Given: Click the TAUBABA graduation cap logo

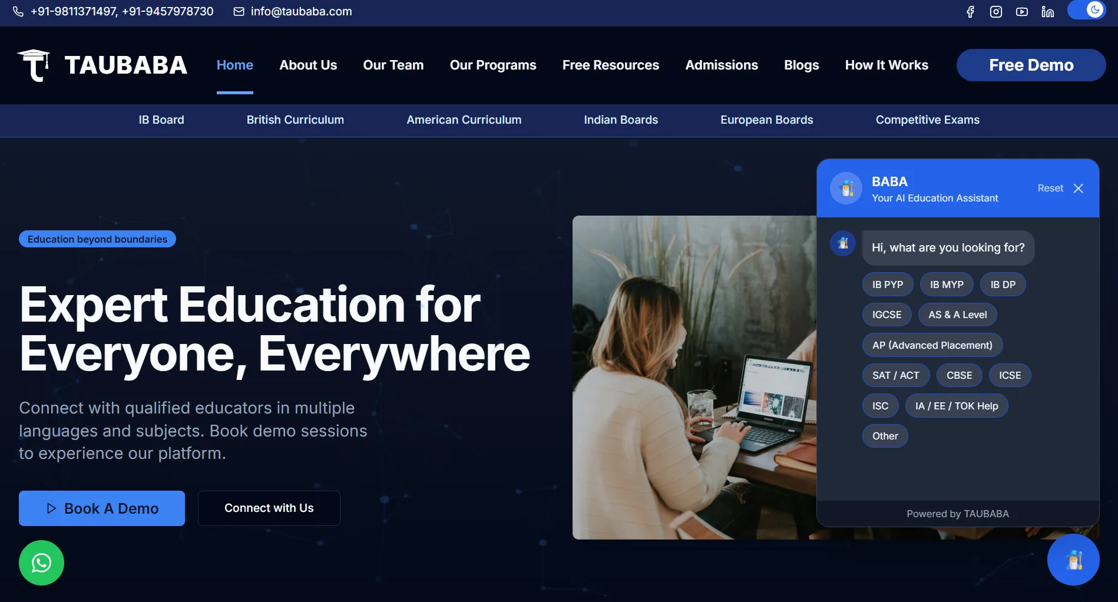Looking at the screenshot, I should [x=34, y=65].
